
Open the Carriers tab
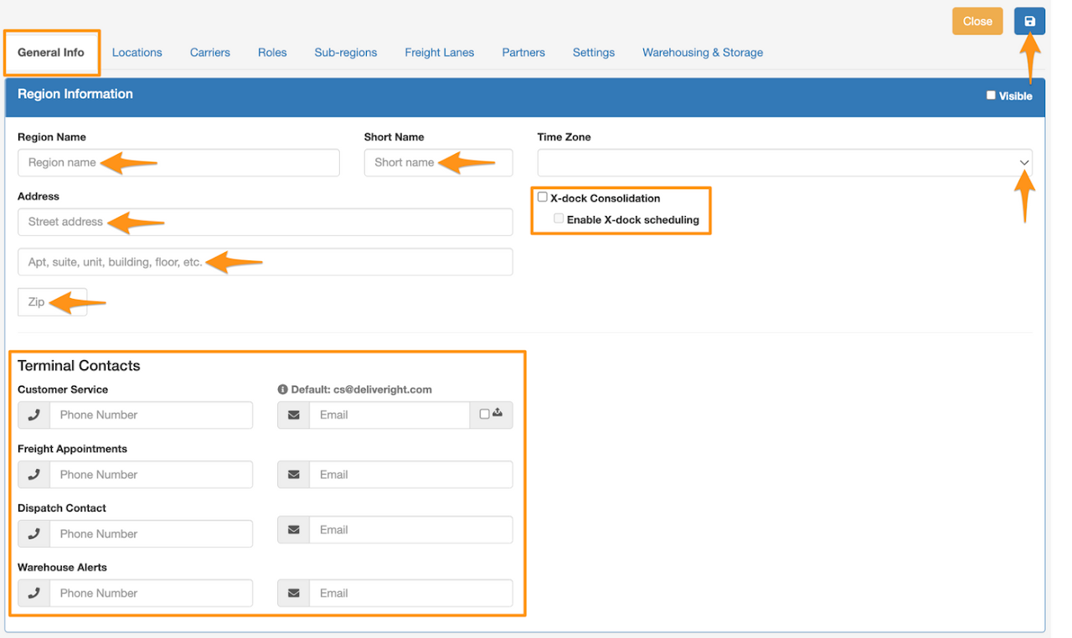click(x=210, y=52)
